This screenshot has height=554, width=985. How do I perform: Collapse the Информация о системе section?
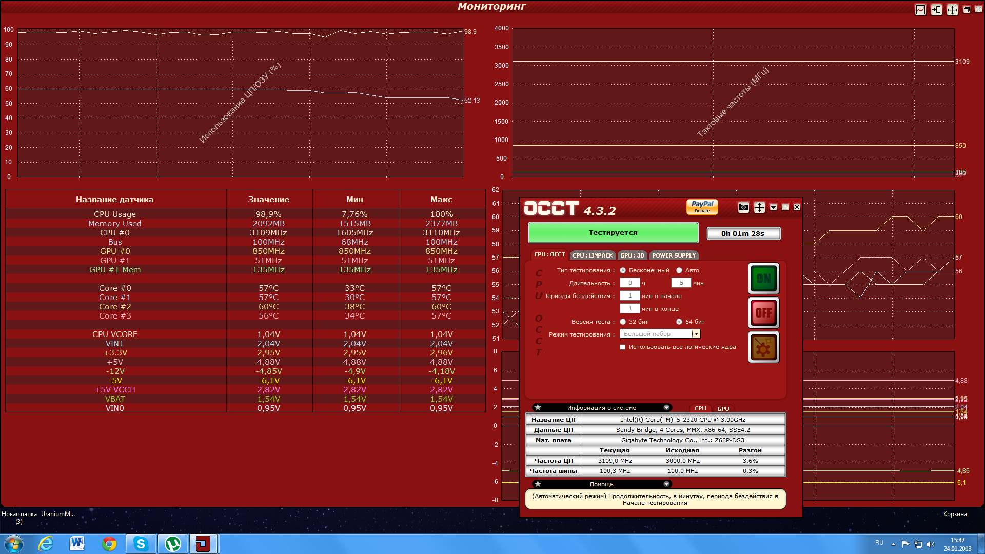tap(666, 408)
